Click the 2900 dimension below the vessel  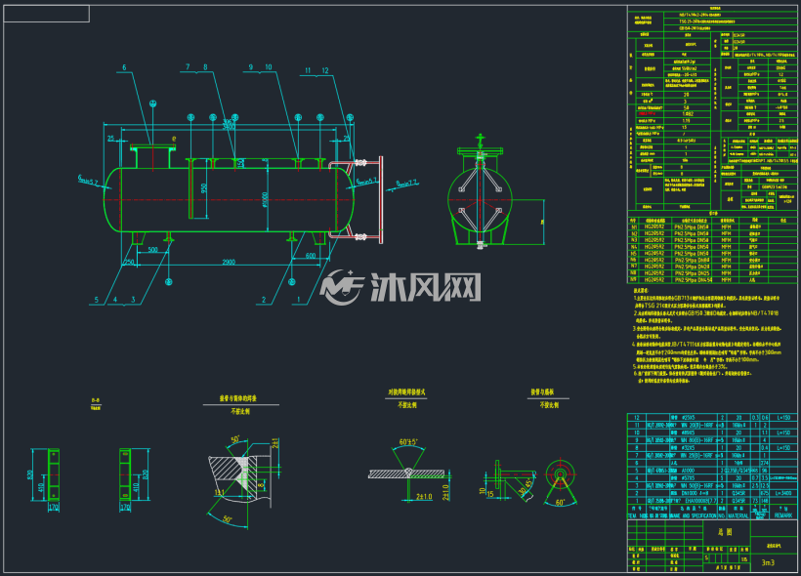tap(229, 262)
